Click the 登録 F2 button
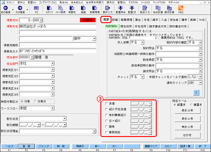Image resolution: width=211 pixels, height=152 pixels. pyautogui.click(x=27, y=146)
